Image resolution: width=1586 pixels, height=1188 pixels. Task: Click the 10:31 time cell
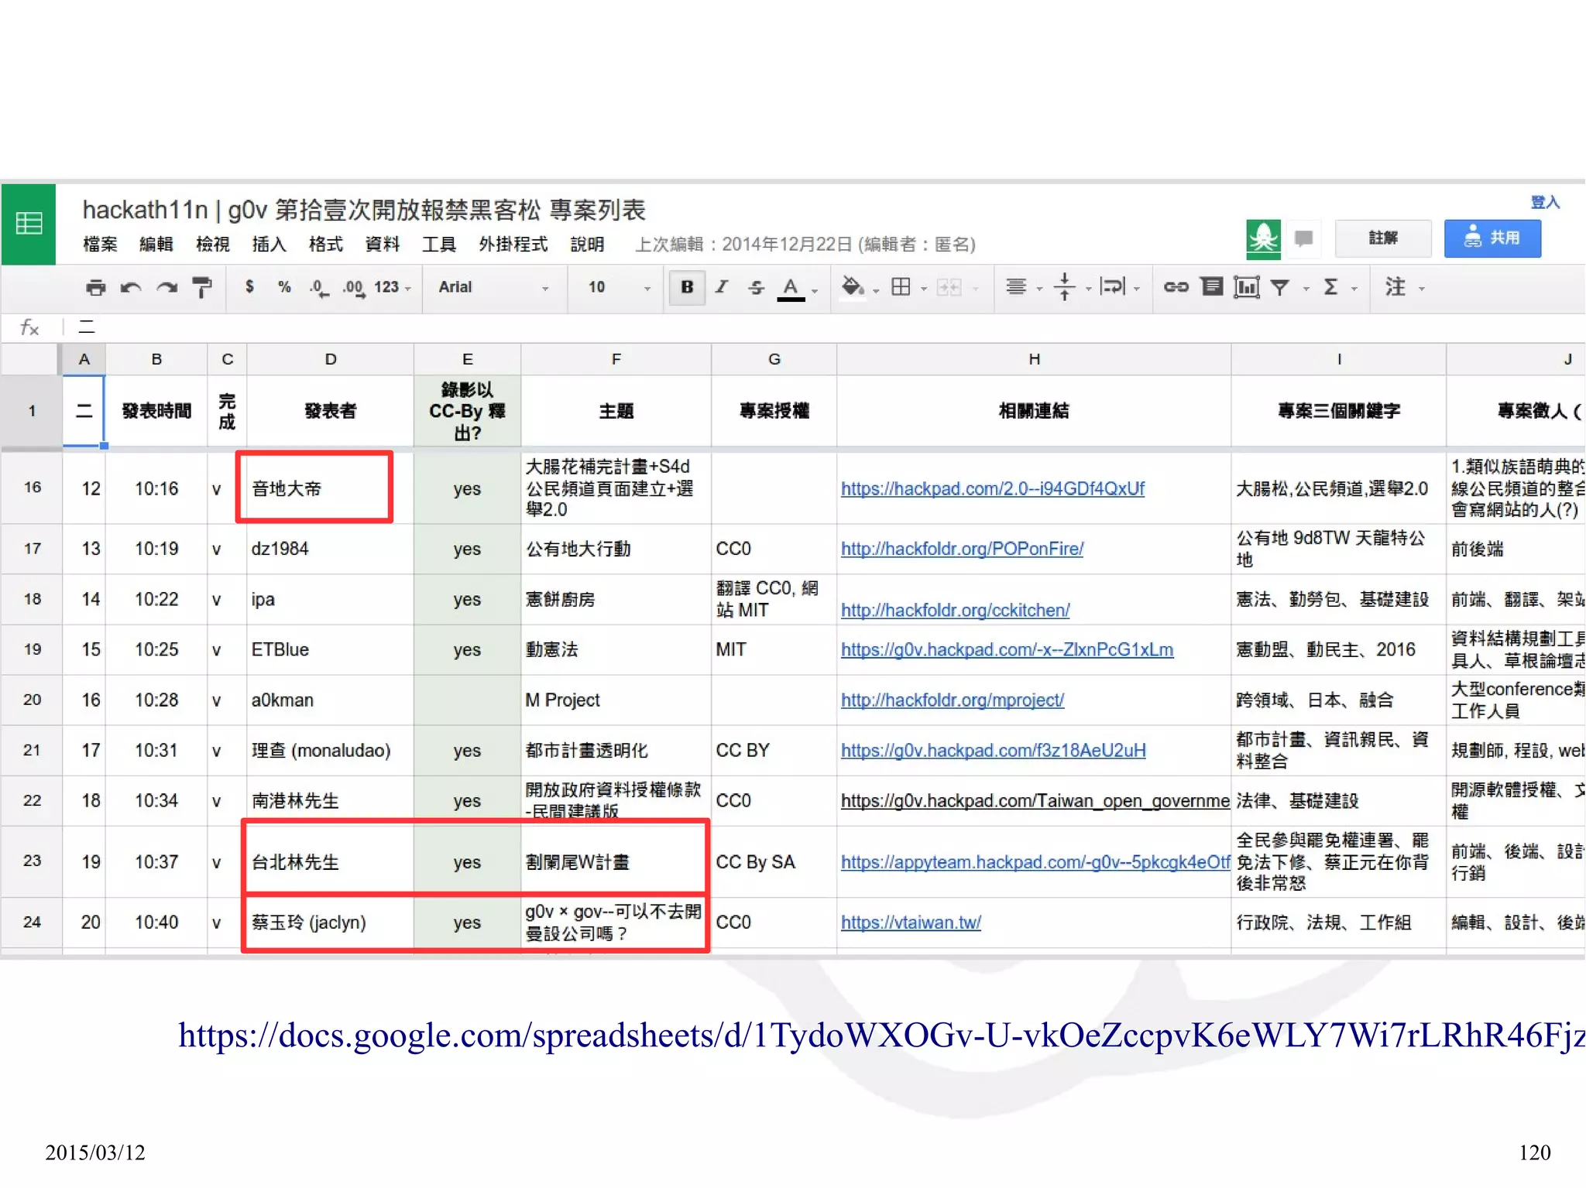[x=156, y=750]
